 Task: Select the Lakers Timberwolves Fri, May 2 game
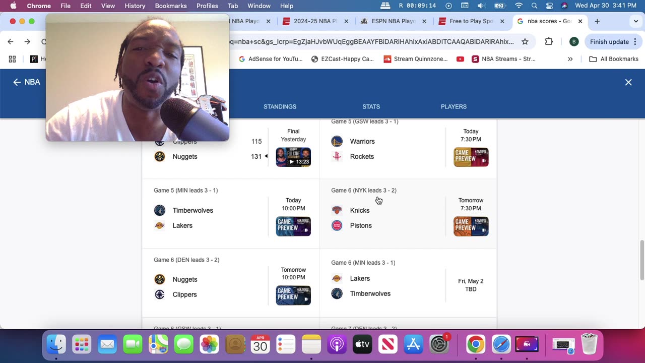(x=408, y=282)
